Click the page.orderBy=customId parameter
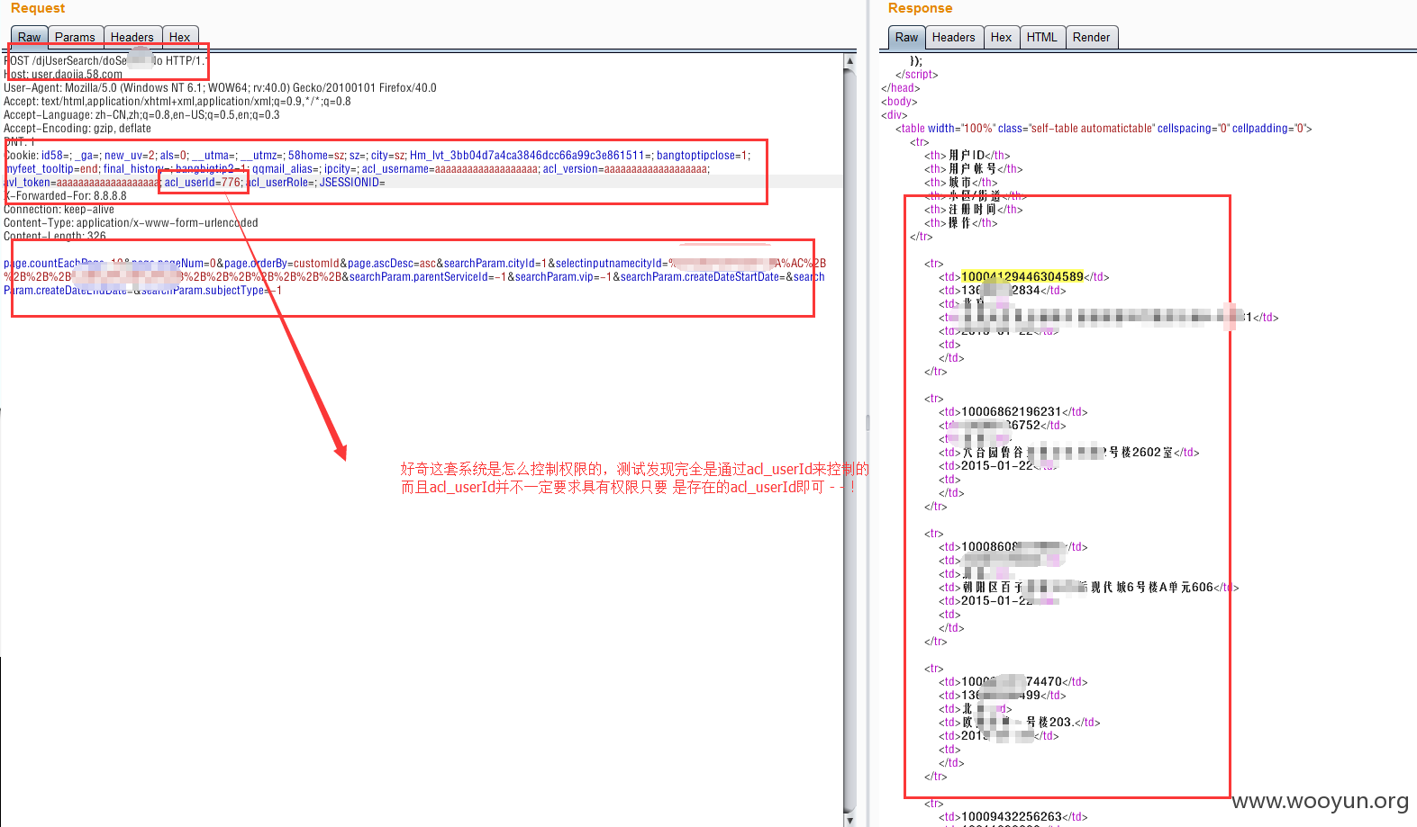Viewport: 1417px width, 827px height. pos(282,264)
